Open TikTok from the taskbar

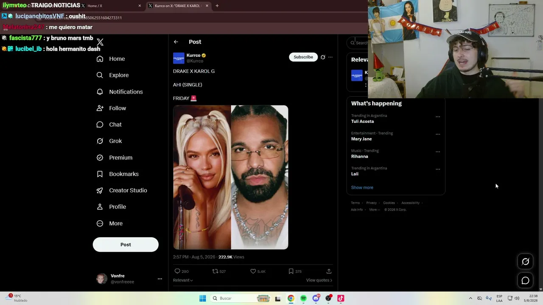click(x=341, y=298)
